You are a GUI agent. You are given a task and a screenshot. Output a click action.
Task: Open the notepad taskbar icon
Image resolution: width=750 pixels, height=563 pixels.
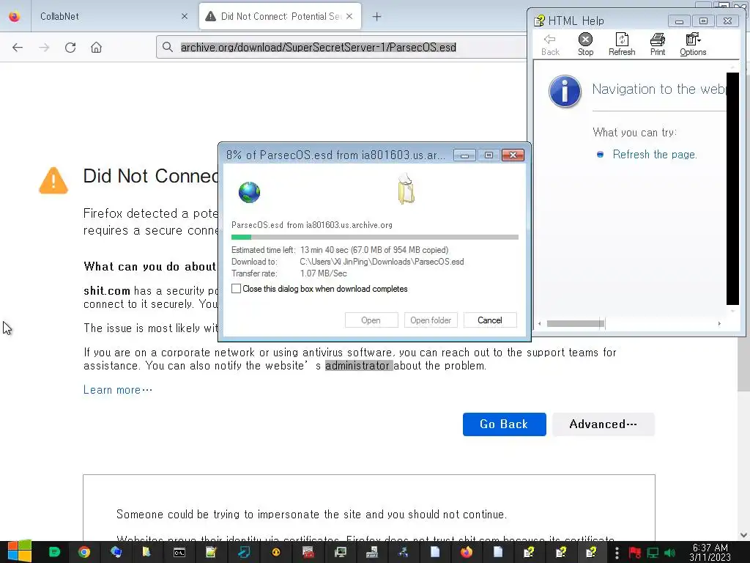211,553
